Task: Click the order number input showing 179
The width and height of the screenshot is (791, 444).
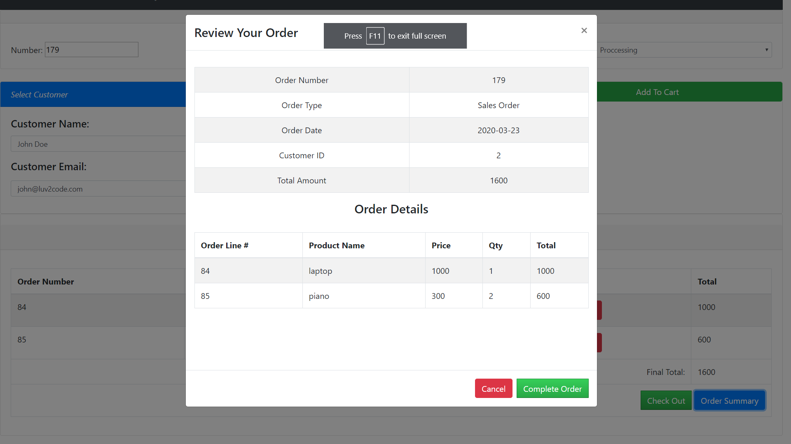Action: 91,49
